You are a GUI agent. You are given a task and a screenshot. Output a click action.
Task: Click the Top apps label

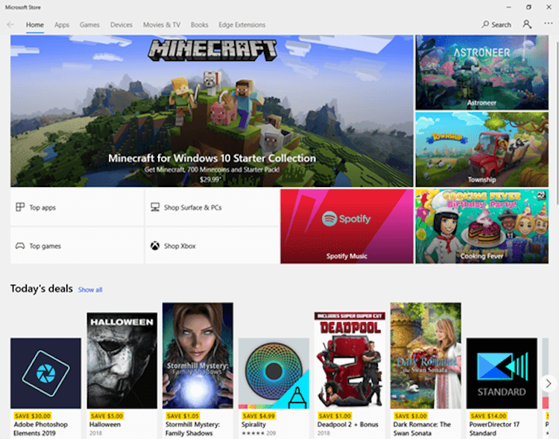tap(42, 207)
